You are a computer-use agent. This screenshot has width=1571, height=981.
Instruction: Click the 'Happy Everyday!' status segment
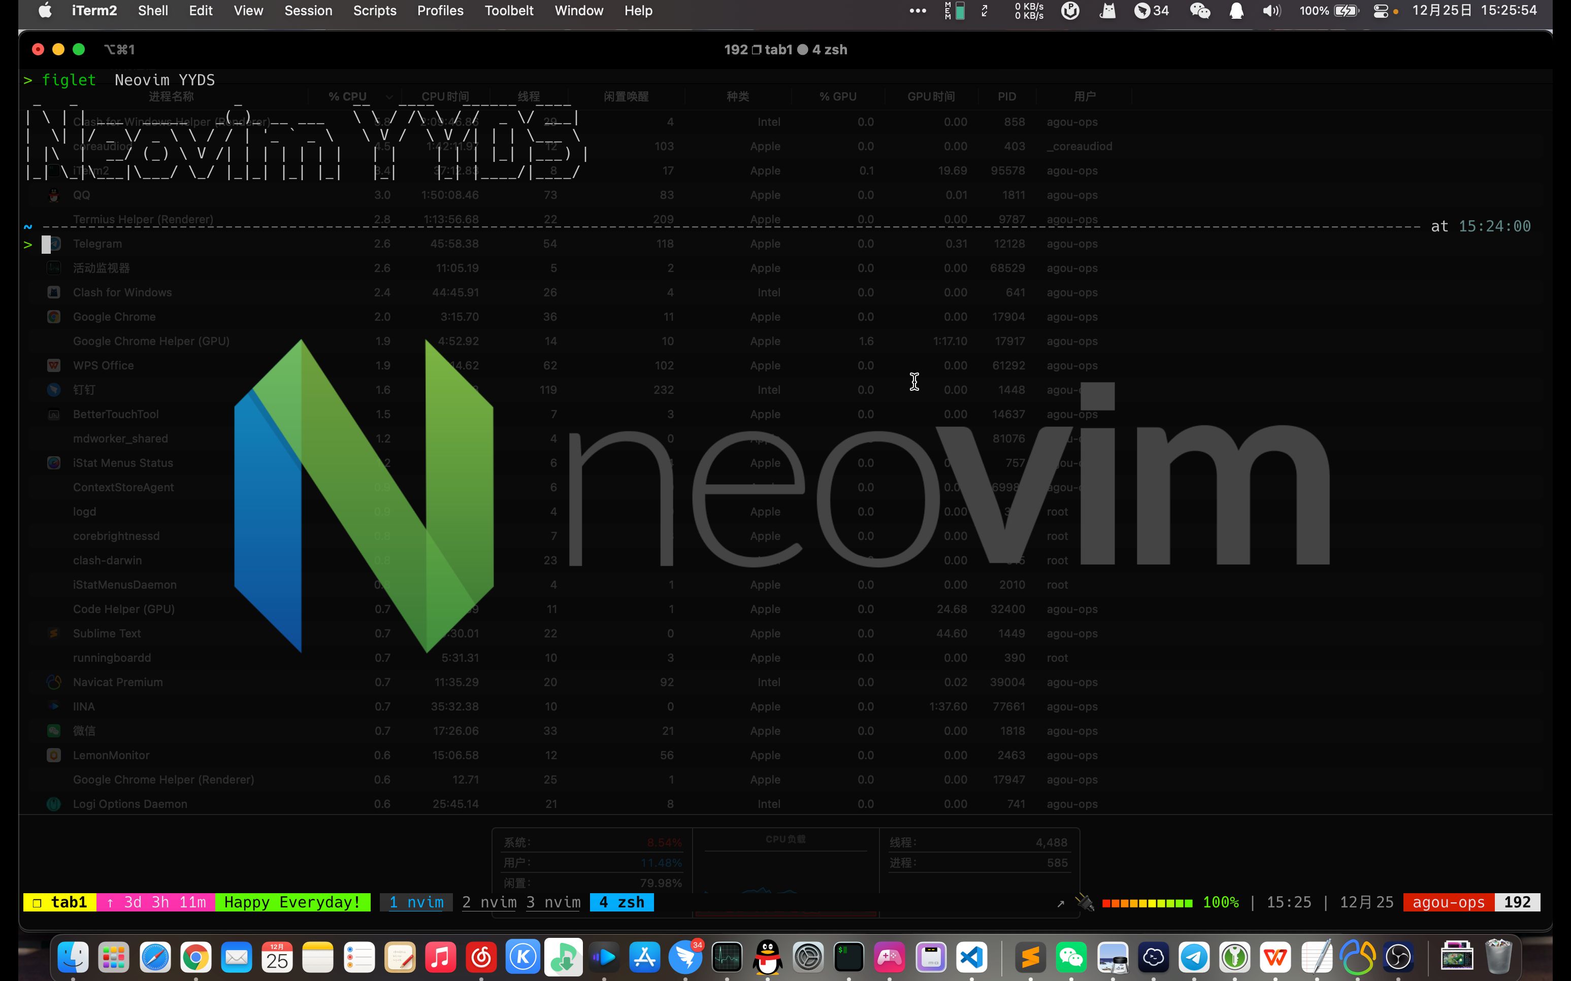coord(292,902)
